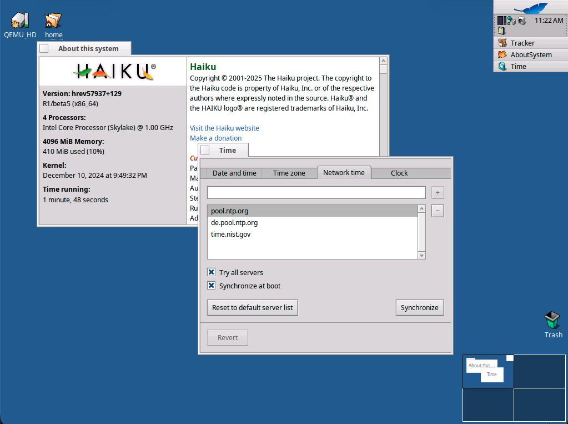
Task: Click the ProcessController tray icon
Action: pyautogui.click(x=501, y=21)
